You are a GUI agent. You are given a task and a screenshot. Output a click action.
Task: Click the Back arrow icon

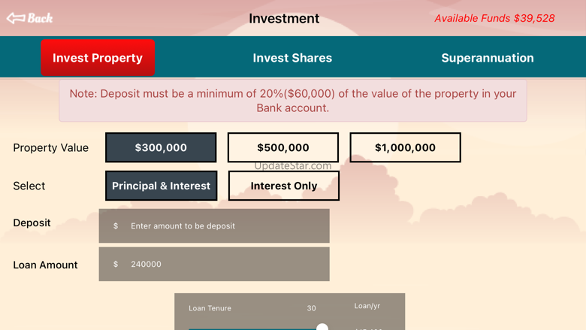point(16,18)
